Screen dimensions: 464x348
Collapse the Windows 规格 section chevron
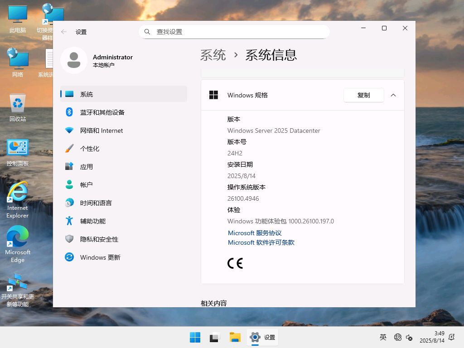click(393, 95)
